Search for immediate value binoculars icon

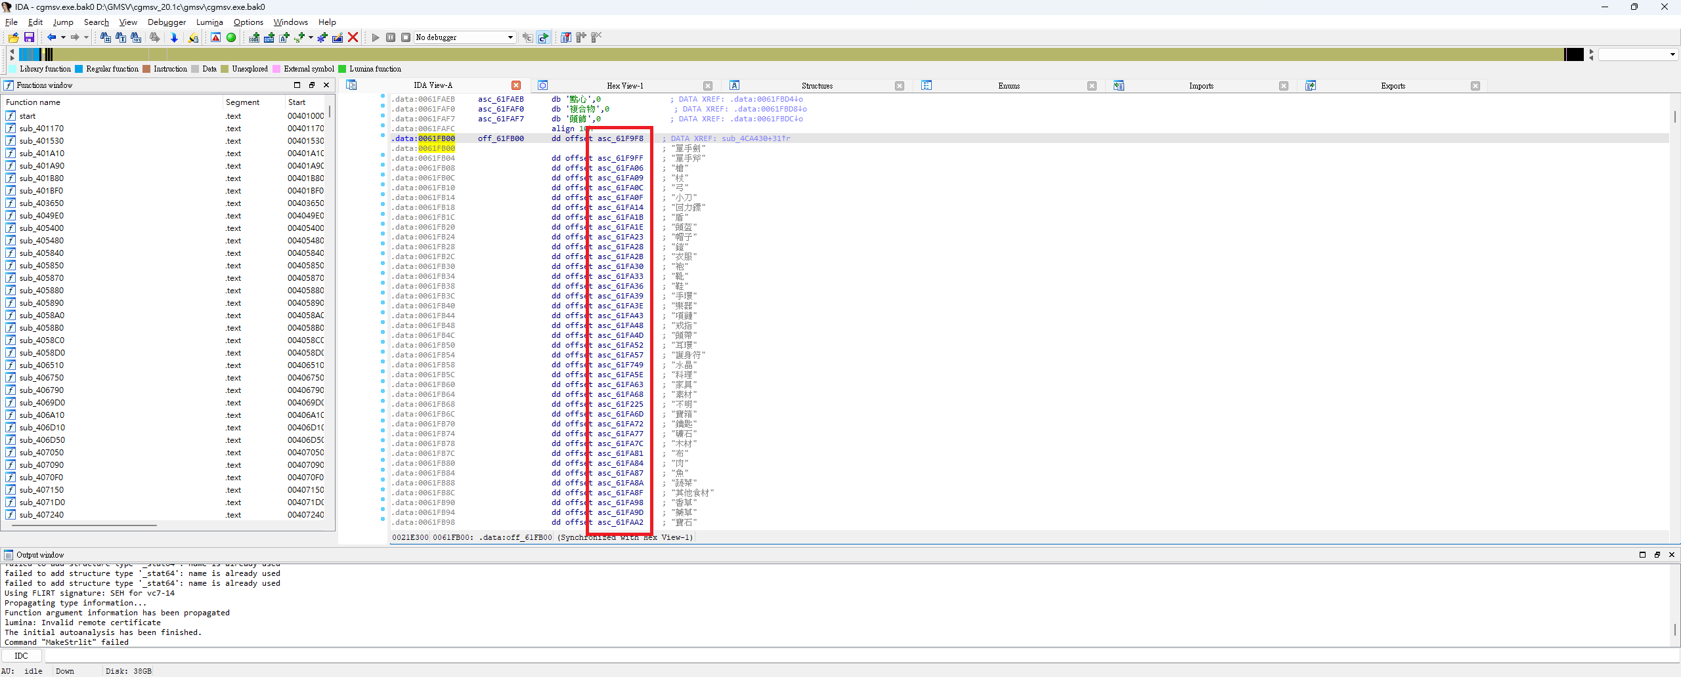tap(106, 37)
